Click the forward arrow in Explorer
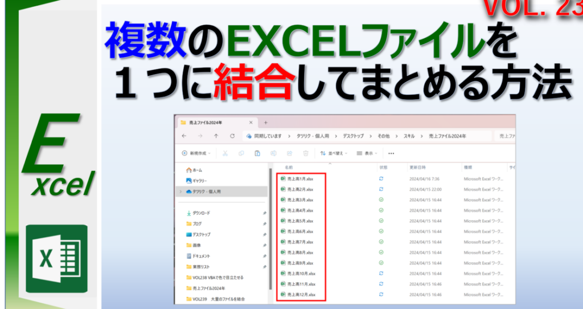This screenshot has height=309, width=583. click(200, 136)
